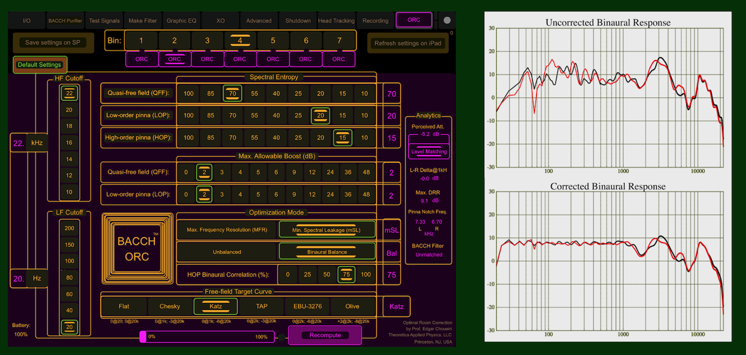Toggle the ORC button under Bin 7
Image resolution: width=746 pixels, height=355 pixels.
339,59
